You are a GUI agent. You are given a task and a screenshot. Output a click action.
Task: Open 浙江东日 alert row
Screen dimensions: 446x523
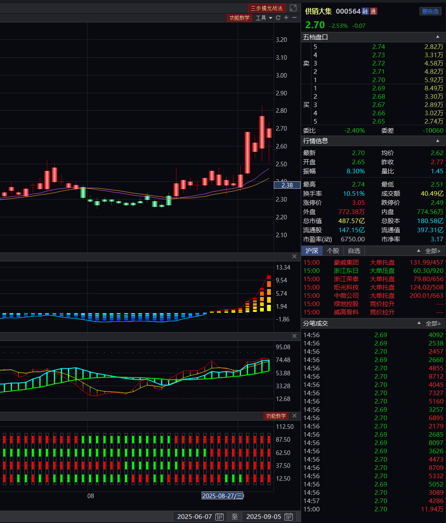click(374, 270)
